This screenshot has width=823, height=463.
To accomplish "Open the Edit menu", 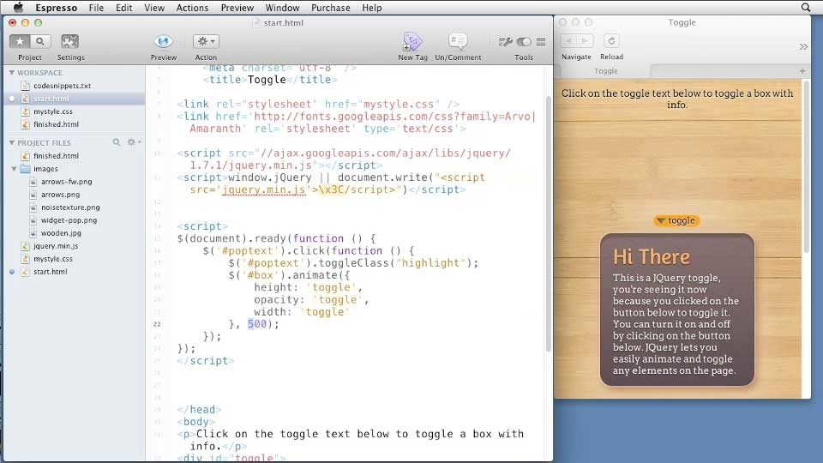I will pos(123,8).
